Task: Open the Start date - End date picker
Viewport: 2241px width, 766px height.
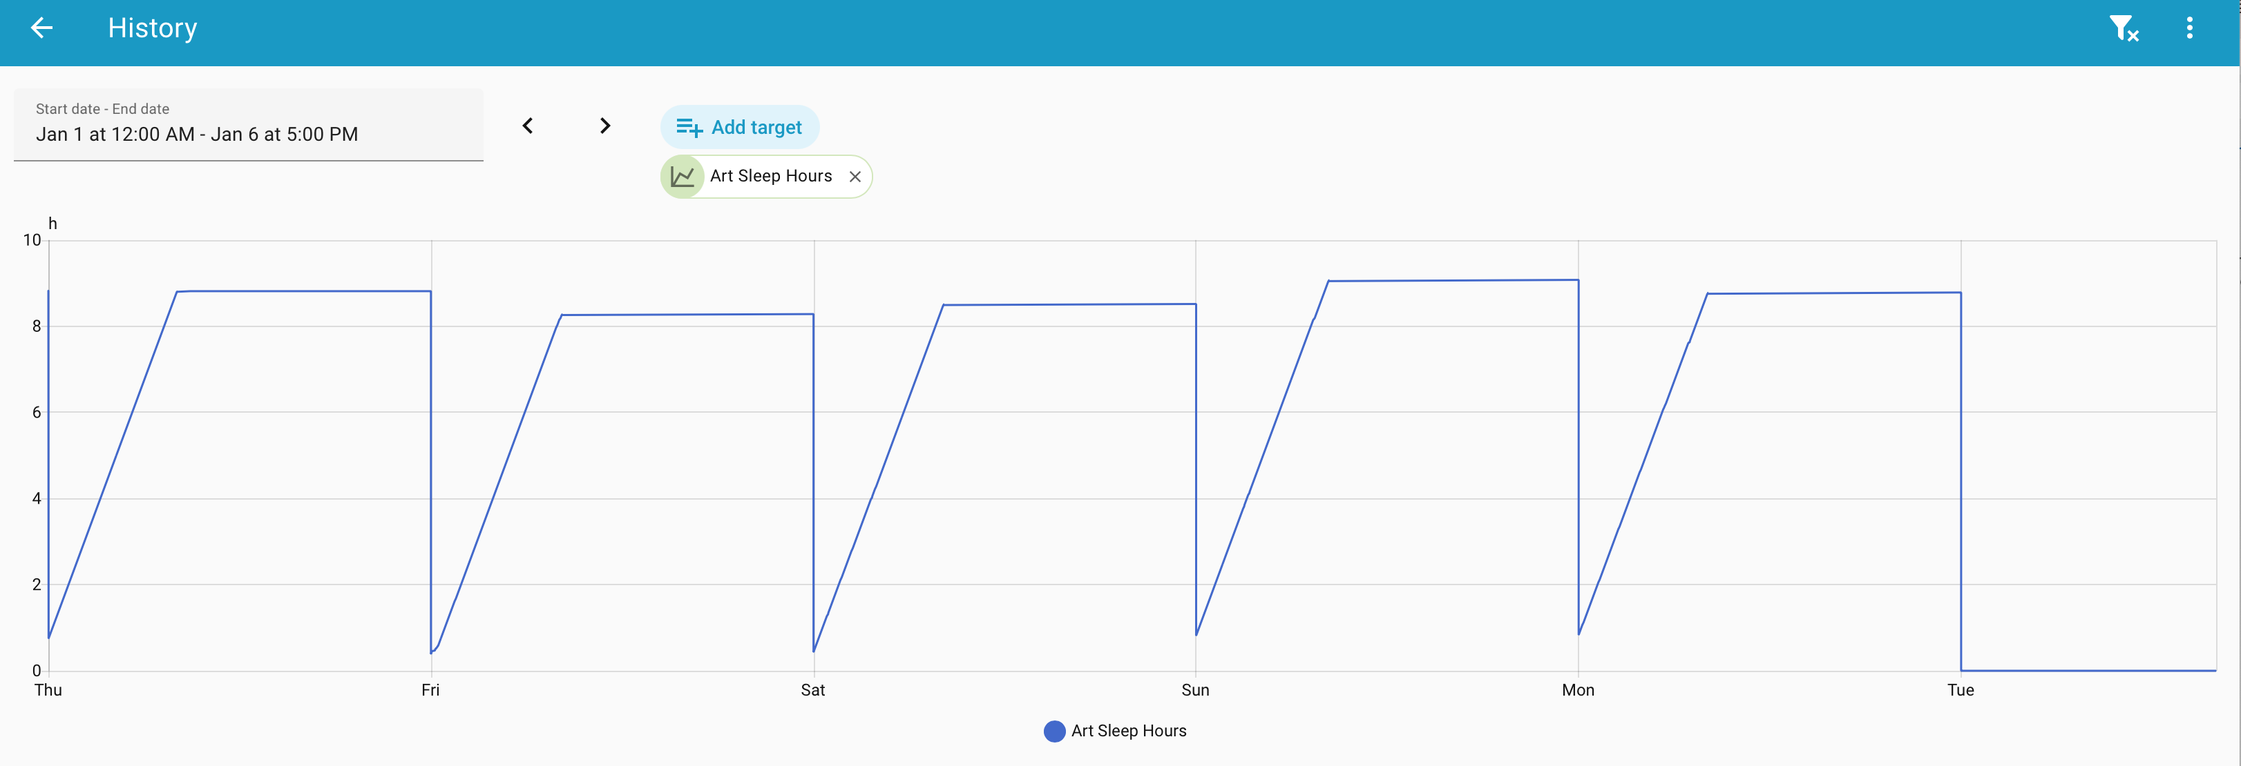Action: point(248,124)
